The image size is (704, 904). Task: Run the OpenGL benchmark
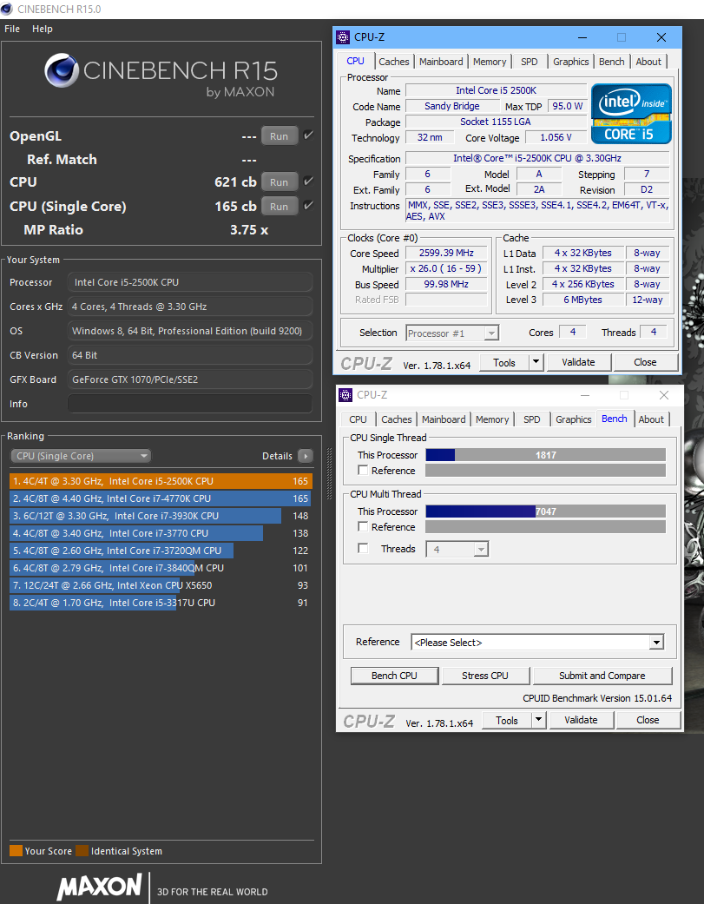[280, 136]
